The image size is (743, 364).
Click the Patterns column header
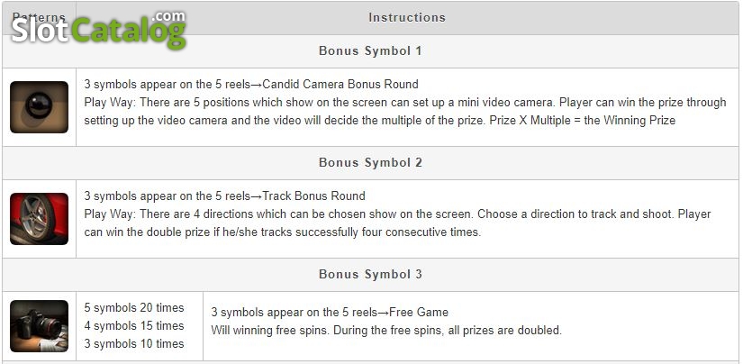click(39, 17)
